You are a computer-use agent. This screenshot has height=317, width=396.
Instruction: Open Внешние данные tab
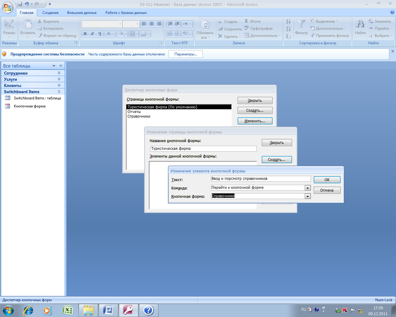point(82,13)
